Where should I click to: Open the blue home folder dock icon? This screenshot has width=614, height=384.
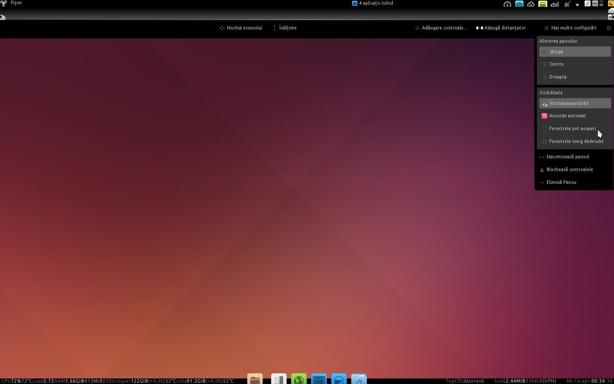359,379
